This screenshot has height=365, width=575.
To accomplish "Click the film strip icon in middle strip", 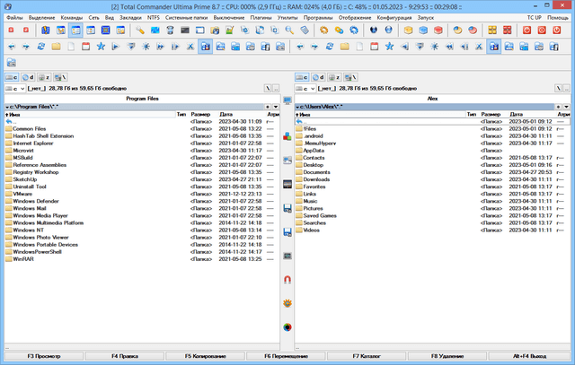I will (x=287, y=184).
